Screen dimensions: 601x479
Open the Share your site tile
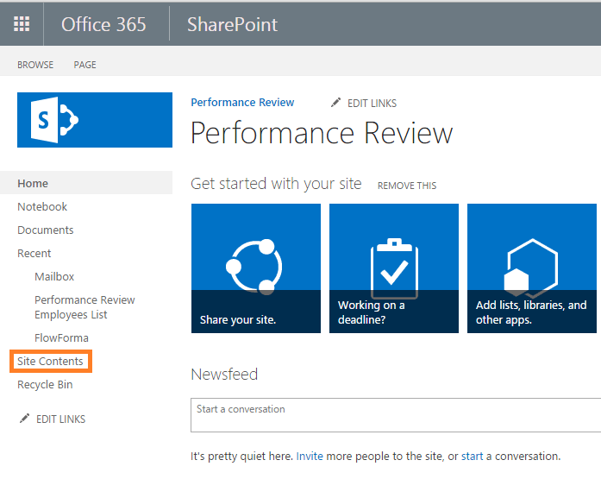[256, 268]
